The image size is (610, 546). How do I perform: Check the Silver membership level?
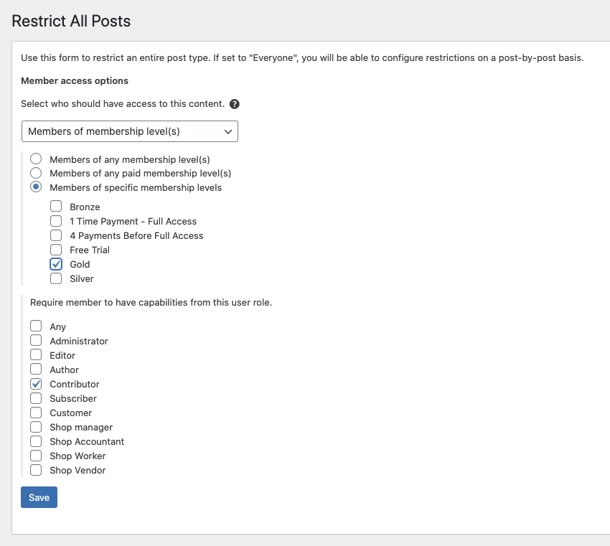[56, 278]
